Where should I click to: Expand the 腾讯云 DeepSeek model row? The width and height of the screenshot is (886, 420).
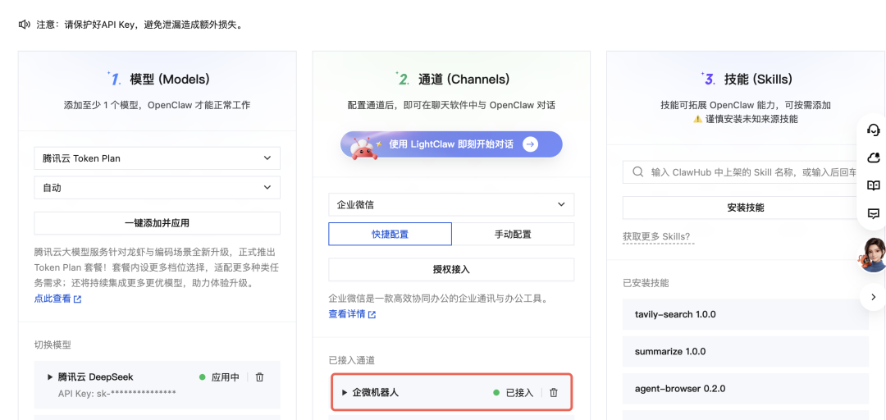50,377
